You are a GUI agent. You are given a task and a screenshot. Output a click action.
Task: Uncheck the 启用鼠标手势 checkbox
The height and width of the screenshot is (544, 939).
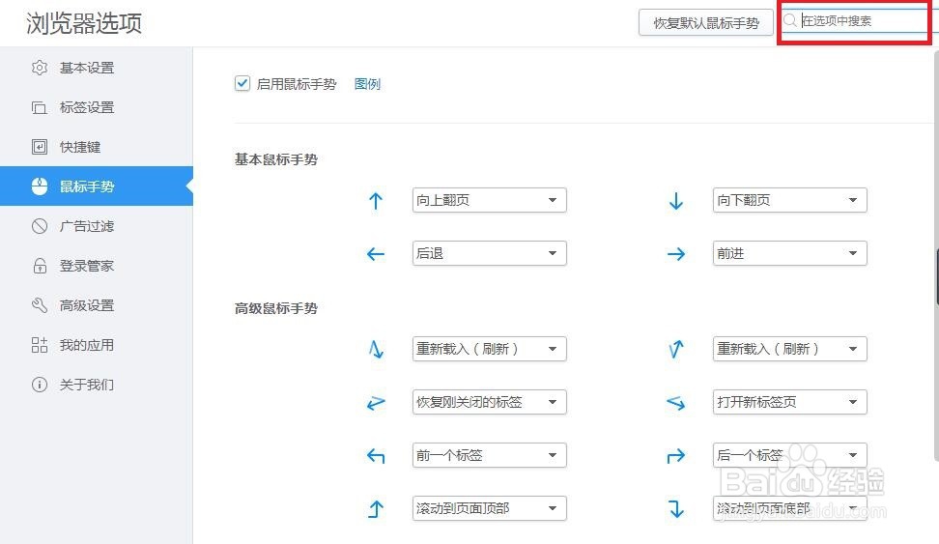pos(242,84)
